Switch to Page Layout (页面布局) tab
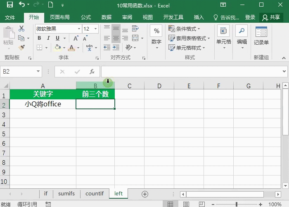289x207 pixels. pos(60,17)
